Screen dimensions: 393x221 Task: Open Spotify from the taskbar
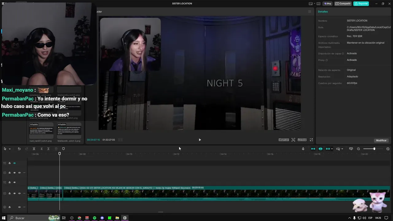point(95,218)
